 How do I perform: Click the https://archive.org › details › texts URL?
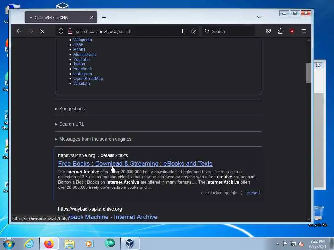click(x=93, y=155)
